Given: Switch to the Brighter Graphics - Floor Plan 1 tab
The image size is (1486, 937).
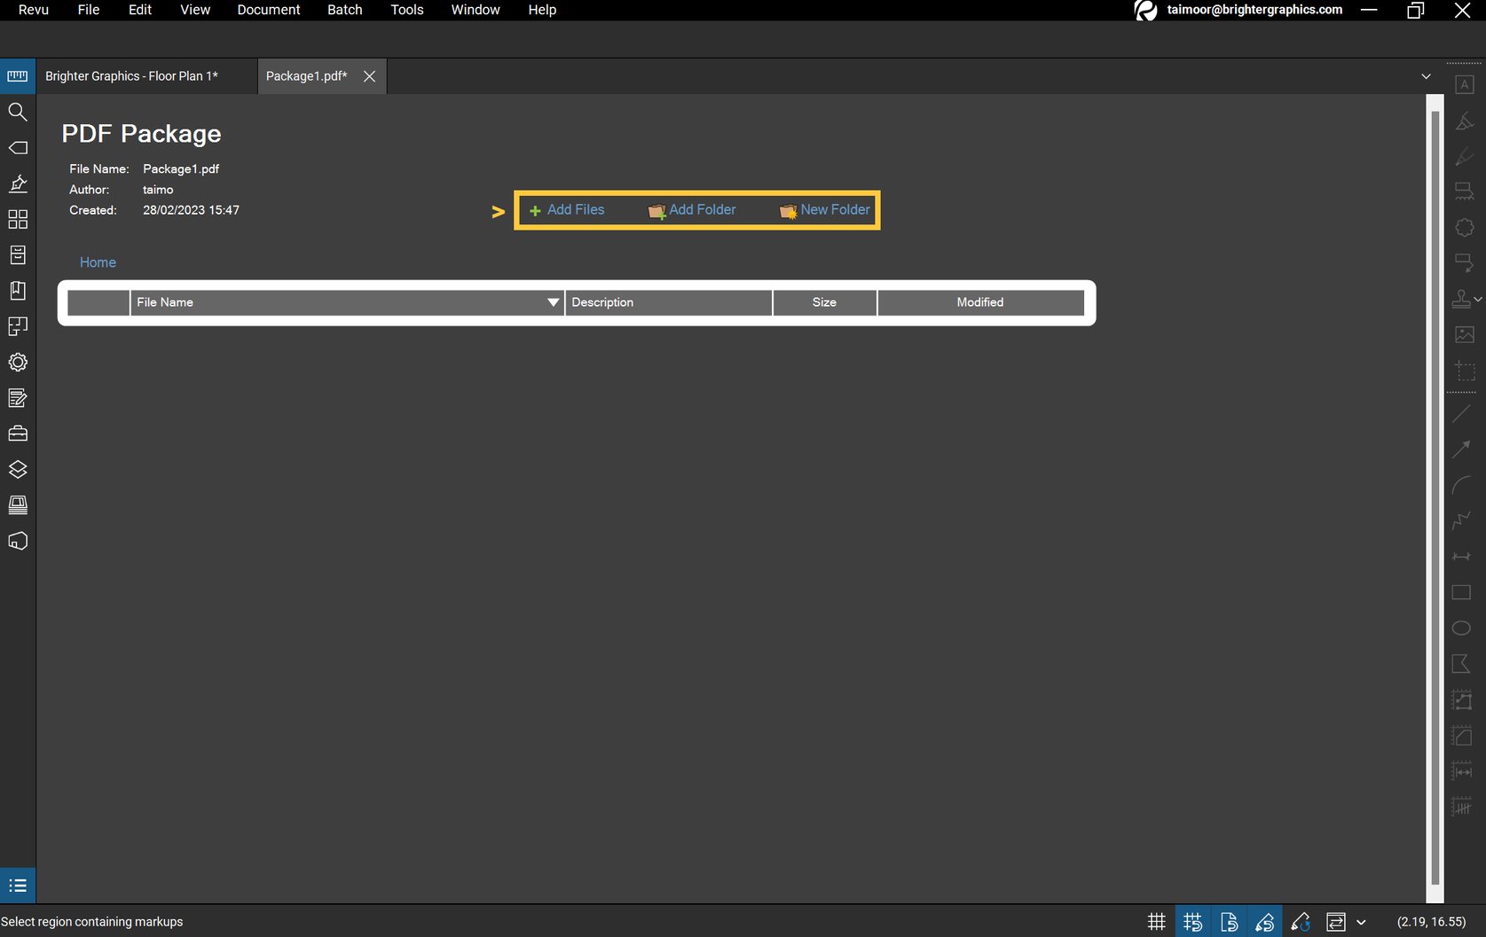Looking at the screenshot, I should 131,76.
